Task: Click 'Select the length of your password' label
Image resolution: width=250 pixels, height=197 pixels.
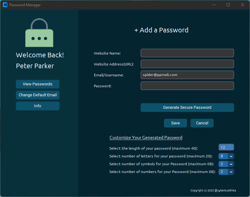Action: [x=153, y=148]
